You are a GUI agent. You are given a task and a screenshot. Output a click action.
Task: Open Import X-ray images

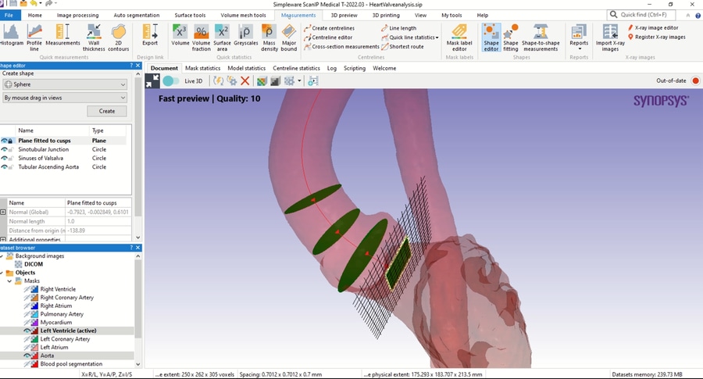click(610, 38)
